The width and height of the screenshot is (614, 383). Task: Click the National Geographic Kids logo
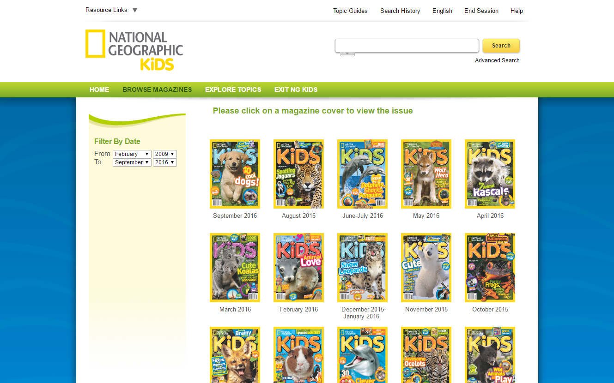(x=134, y=50)
